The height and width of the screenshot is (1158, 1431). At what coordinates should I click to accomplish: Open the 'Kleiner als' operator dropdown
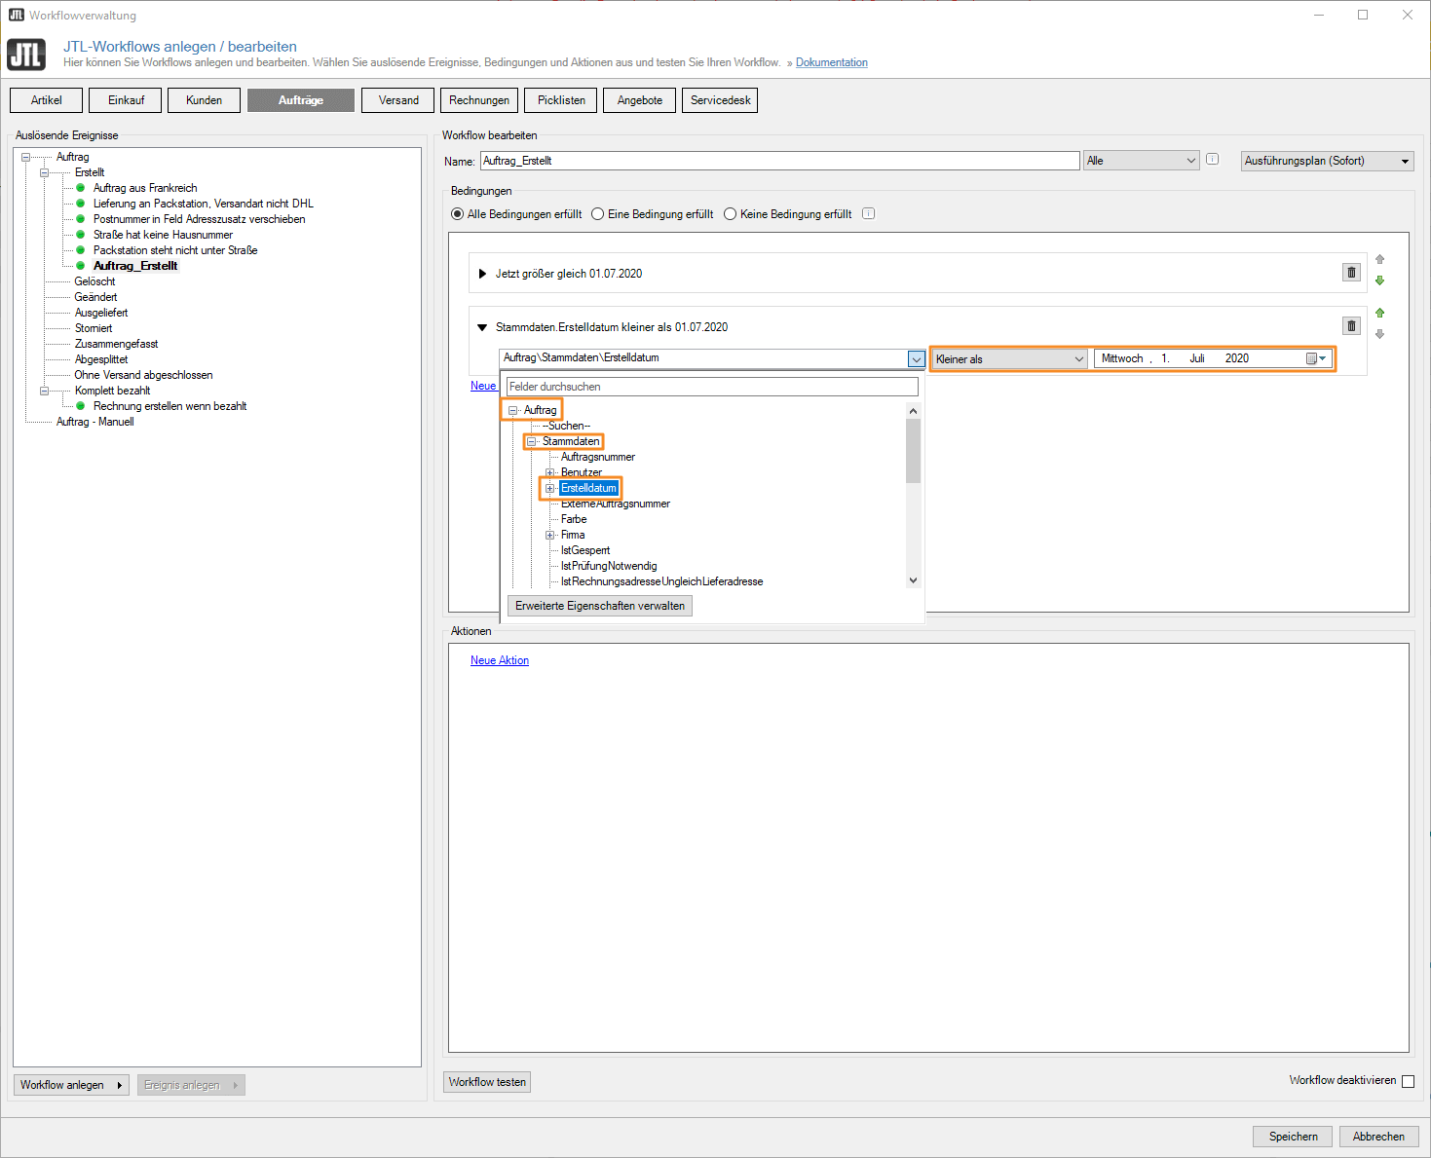(x=1010, y=358)
